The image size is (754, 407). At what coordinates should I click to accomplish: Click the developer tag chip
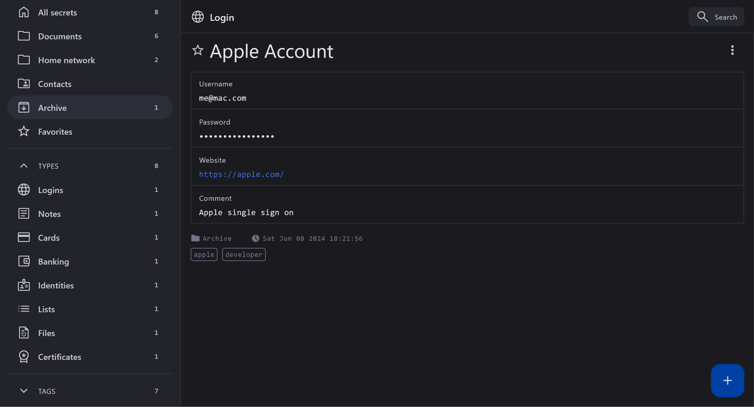pos(244,254)
